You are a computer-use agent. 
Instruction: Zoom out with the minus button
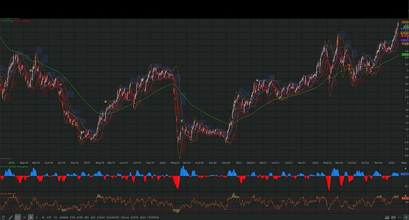click(x=400, y=217)
